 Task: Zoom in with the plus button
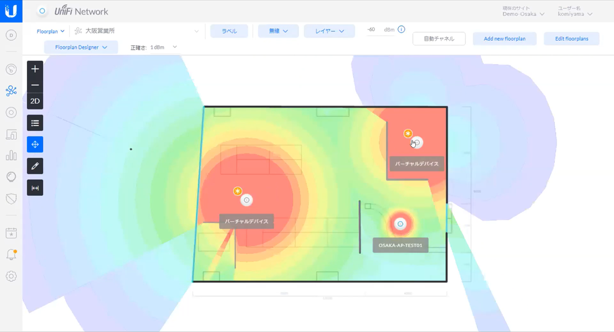35,69
